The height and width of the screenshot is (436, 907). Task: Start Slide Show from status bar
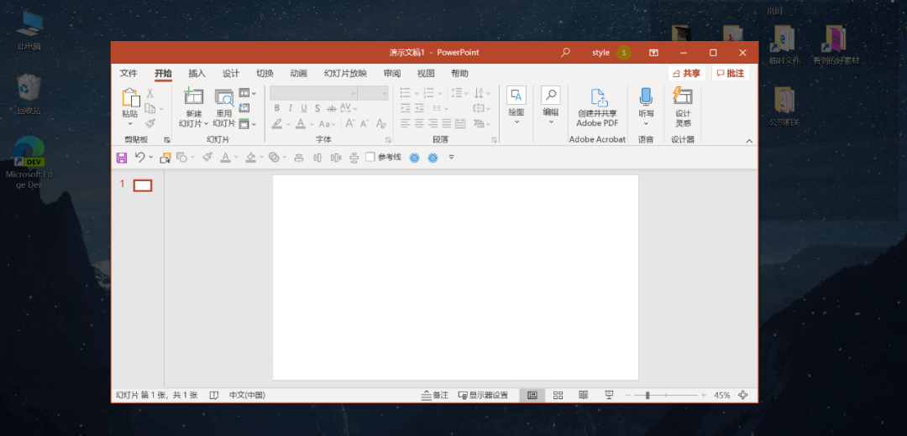pos(609,395)
